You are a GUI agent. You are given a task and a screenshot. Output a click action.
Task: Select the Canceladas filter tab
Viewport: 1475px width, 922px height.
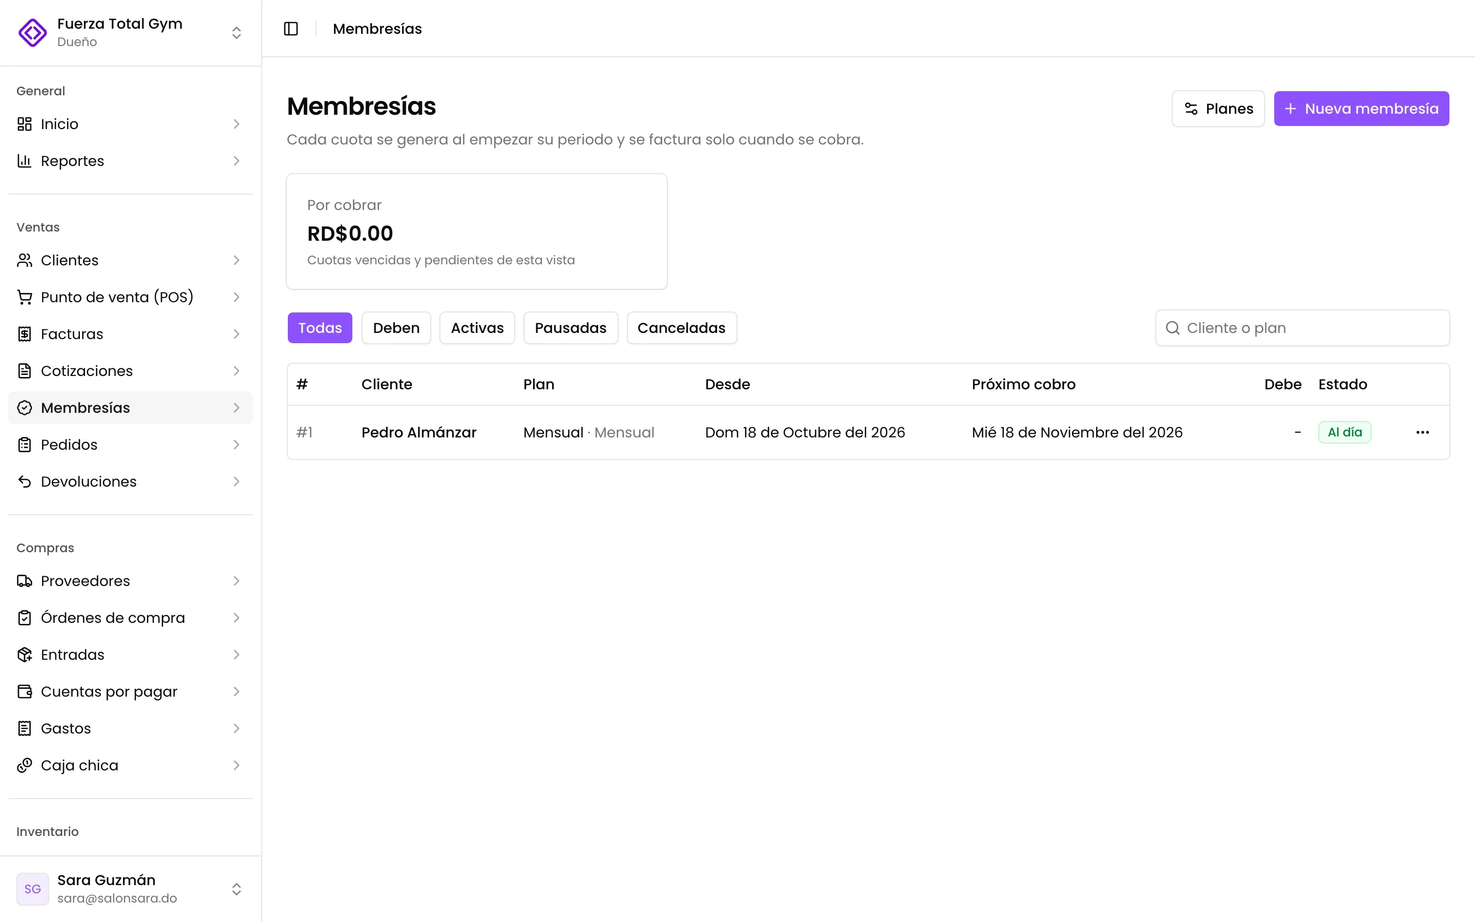click(682, 328)
